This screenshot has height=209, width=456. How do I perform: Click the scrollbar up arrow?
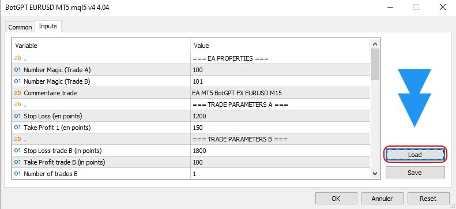point(375,44)
